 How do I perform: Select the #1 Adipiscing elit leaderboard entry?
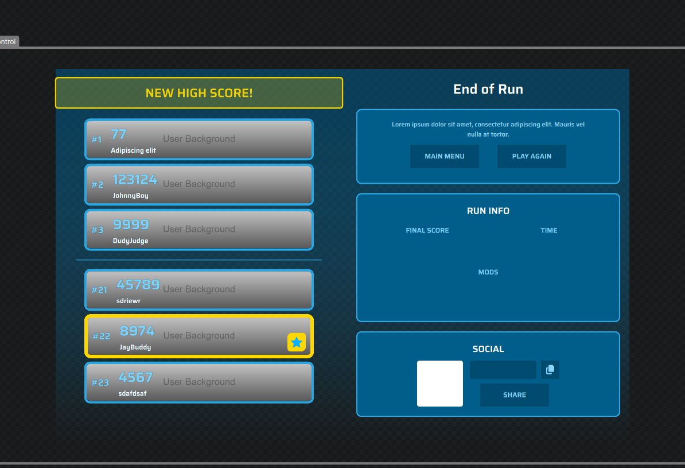coord(199,139)
